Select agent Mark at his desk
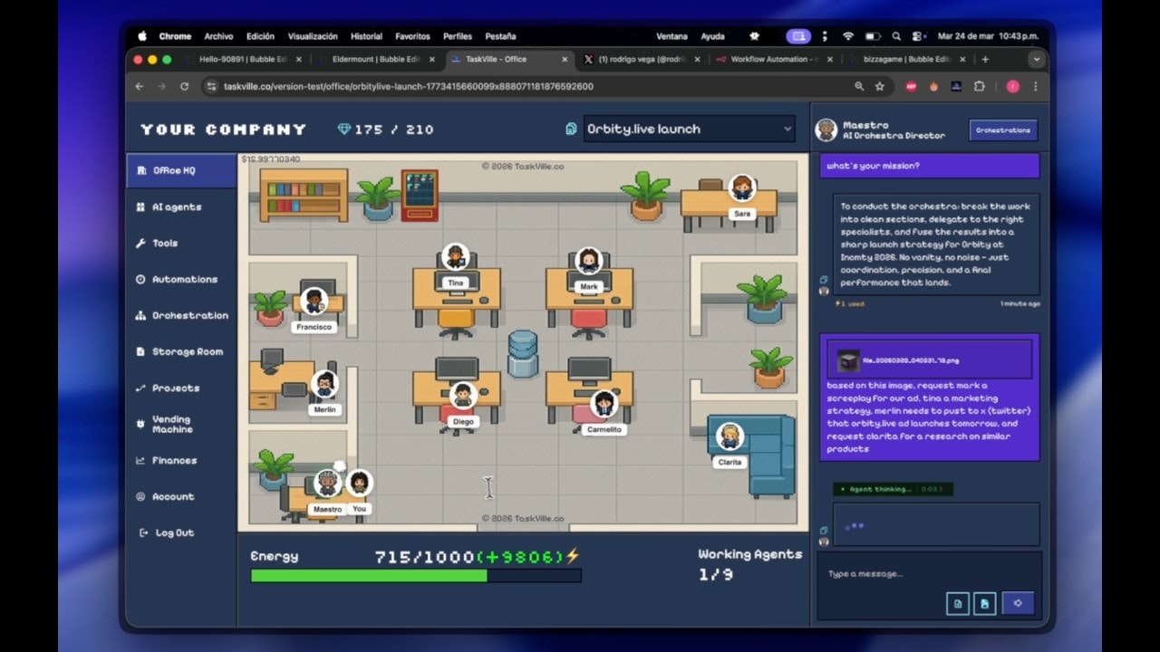The width and height of the screenshot is (1160, 652). pos(589,262)
